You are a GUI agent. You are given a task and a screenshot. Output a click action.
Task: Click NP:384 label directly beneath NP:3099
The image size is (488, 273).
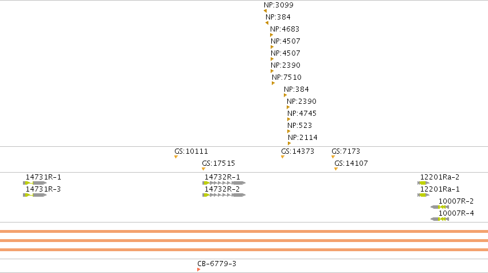pyautogui.click(x=278, y=17)
